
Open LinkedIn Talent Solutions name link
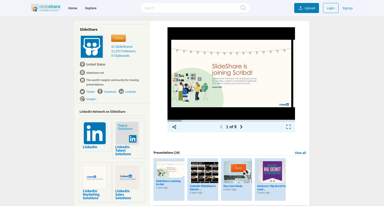tap(123, 150)
